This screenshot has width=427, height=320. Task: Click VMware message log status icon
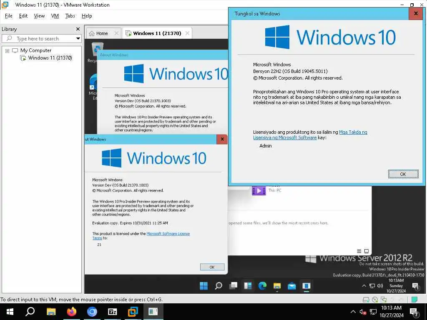tap(414, 300)
